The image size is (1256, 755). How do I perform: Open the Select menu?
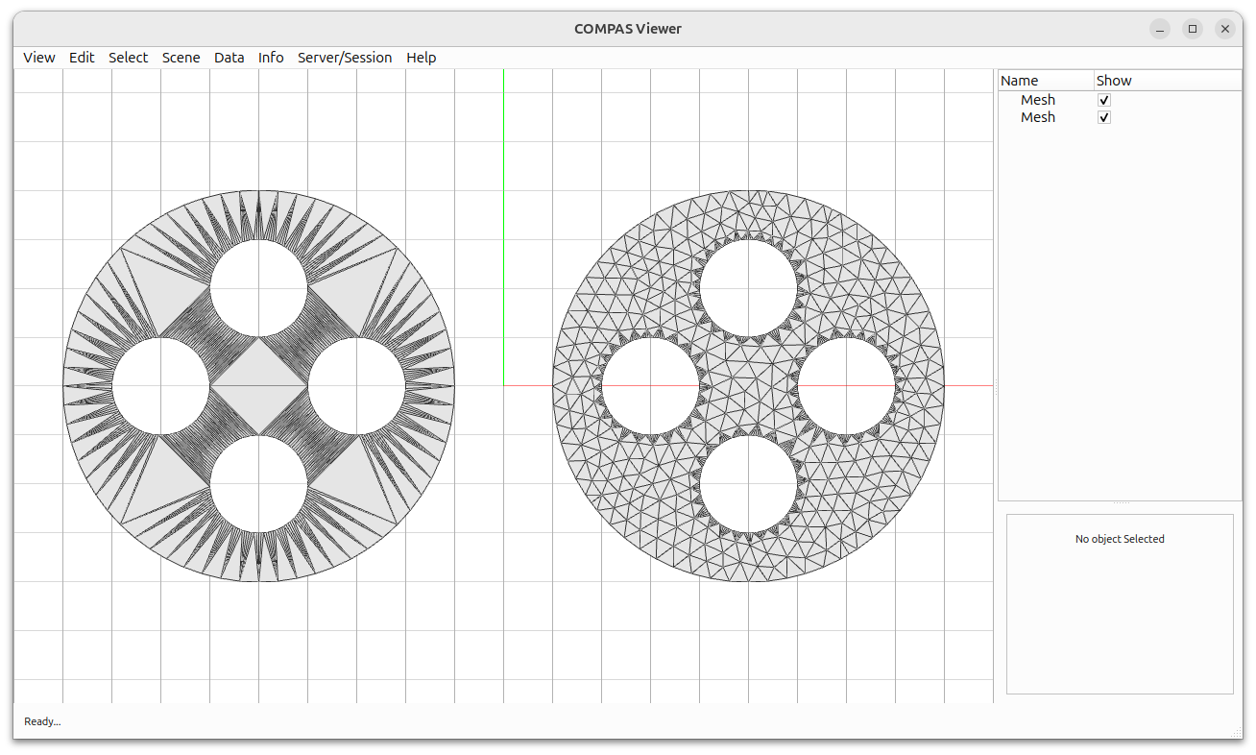point(128,58)
